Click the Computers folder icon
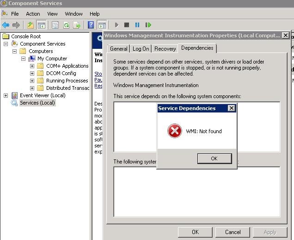The image size is (294, 240). pyautogui.click(x=23, y=51)
